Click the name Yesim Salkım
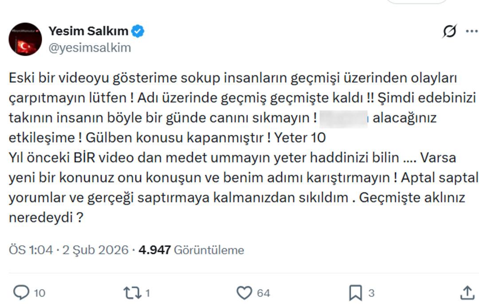The height and width of the screenshot is (304, 479). [89, 30]
